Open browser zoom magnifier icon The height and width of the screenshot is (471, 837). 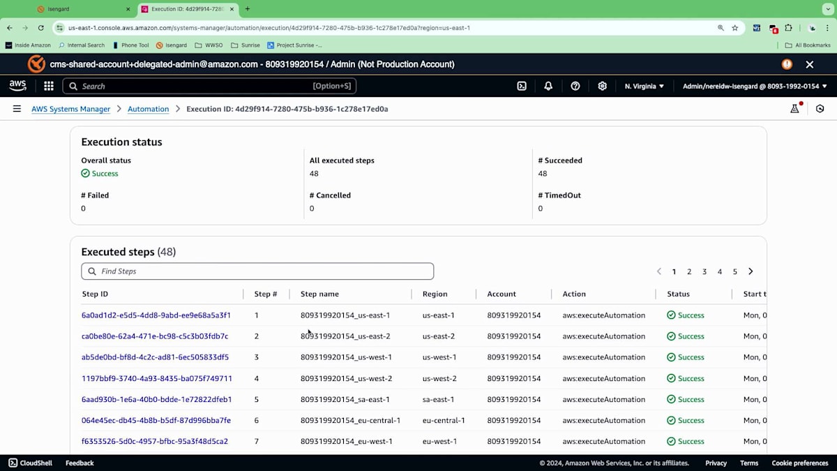point(721,28)
